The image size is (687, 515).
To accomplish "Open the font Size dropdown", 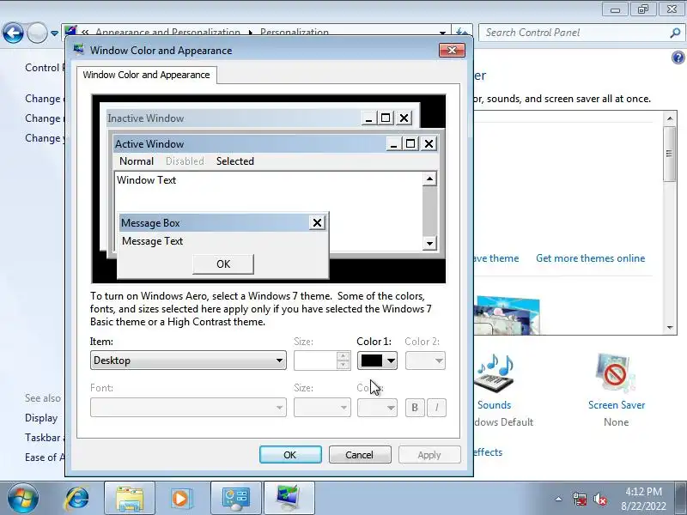I will pos(322,408).
